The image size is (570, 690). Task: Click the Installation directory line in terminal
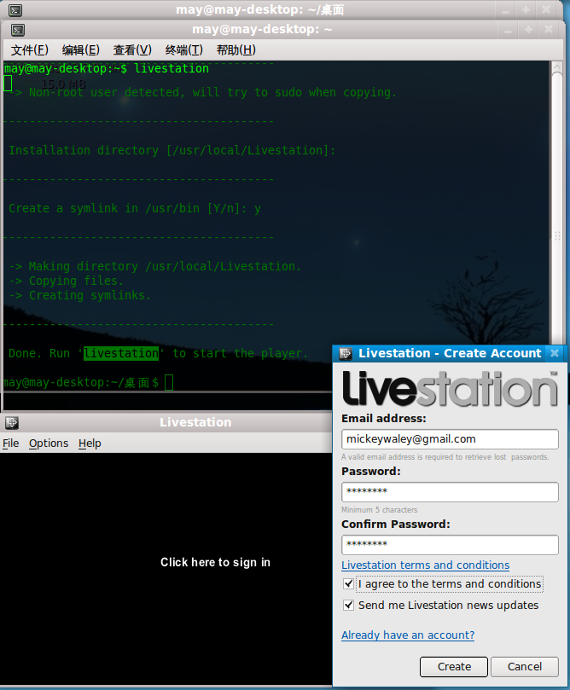tap(172, 150)
